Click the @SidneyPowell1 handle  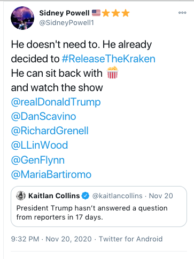[x=66, y=23]
